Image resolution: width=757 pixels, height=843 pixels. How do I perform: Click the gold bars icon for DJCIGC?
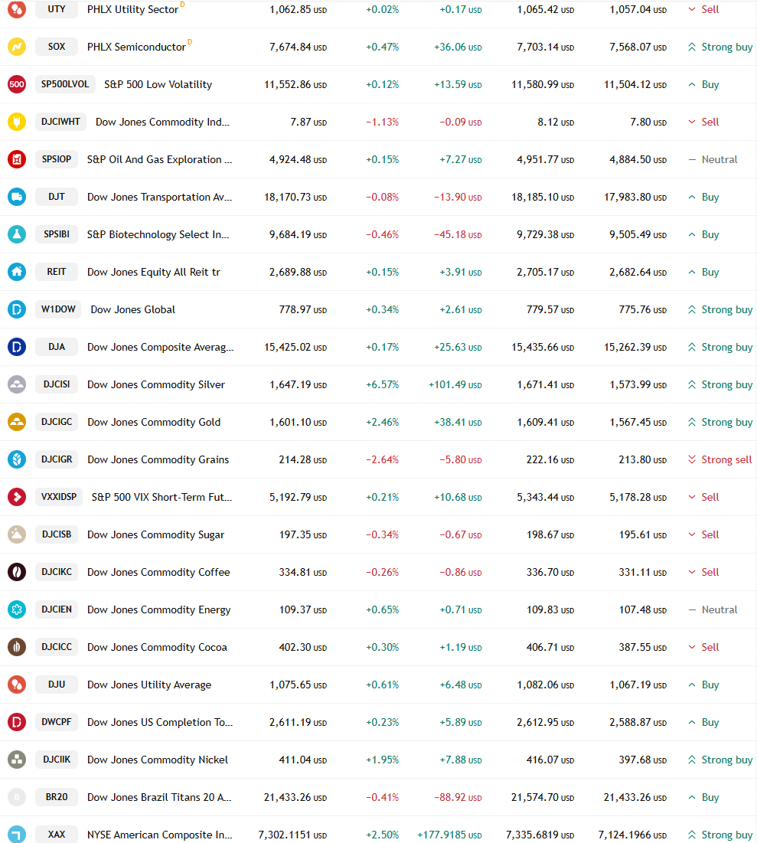(17, 422)
